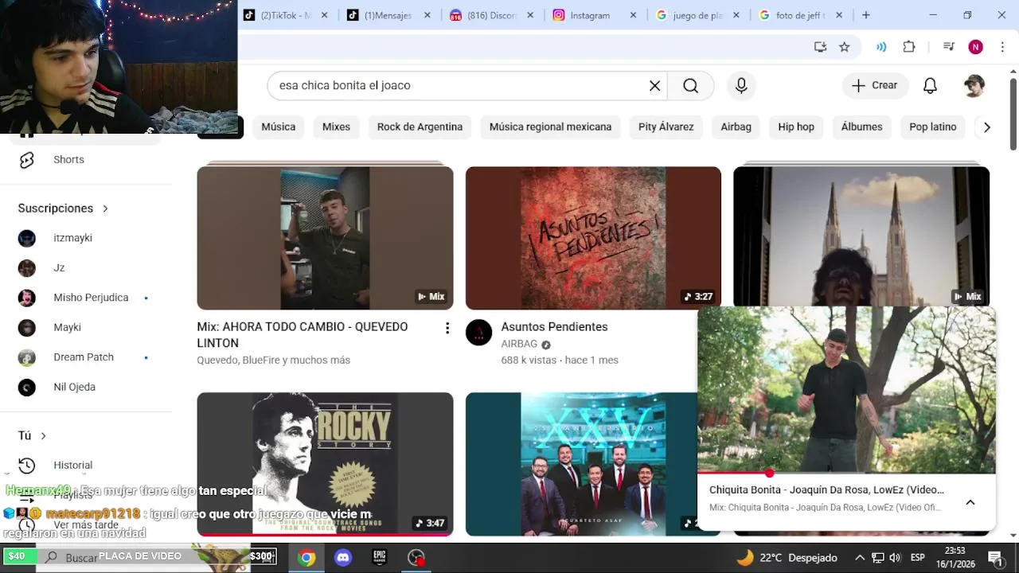Viewport: 1019px width, 573px height.
Task: Open Epic Games from the taskbar
Action: pos(380,558)
